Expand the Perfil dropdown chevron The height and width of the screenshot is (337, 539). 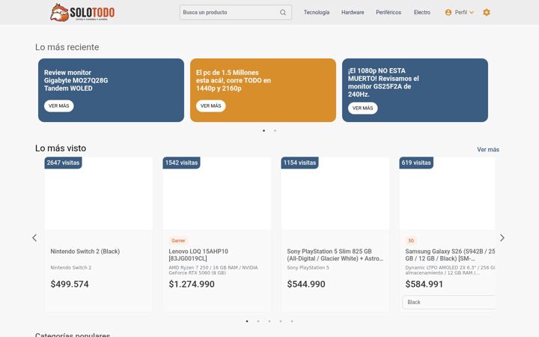(x=472, y=13)
